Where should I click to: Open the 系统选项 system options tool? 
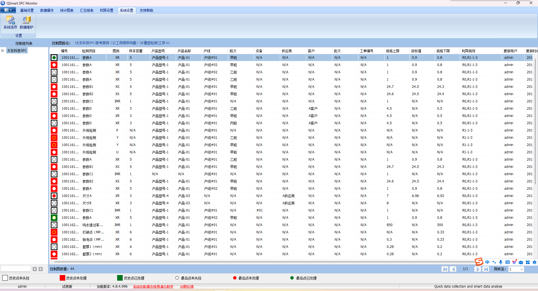tap(10, 22)
